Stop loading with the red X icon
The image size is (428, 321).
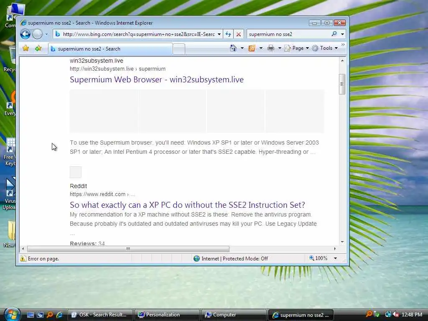pyautogui.click(x=238, y=34)
